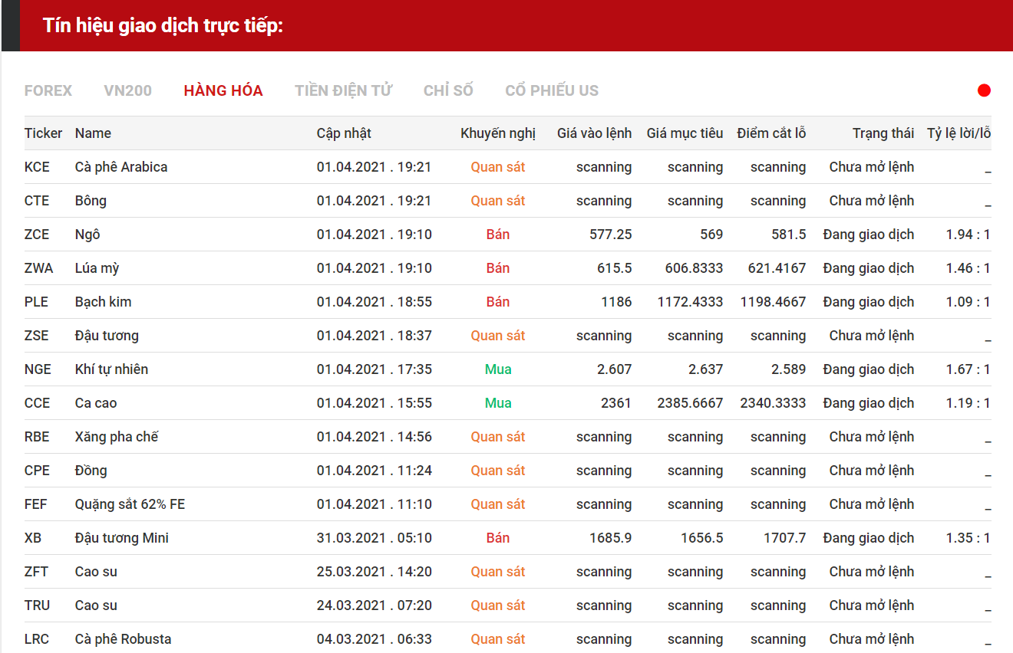Screen dimensions: 1013x653
Task: Click the Name column header
Action: tap(93, 133)
